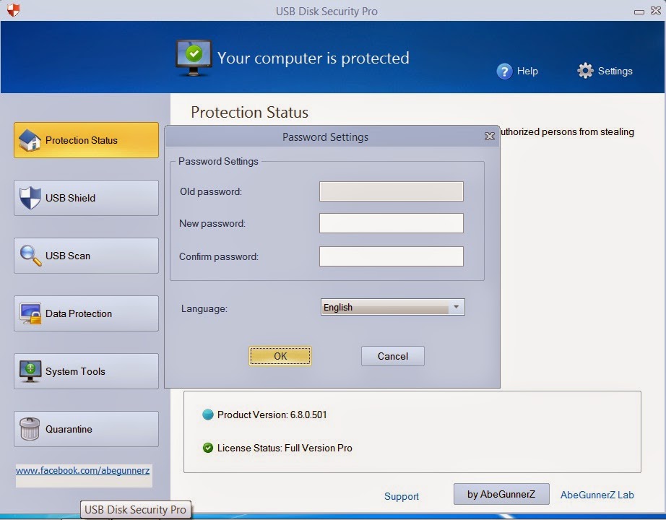The height and width of the screenshot is (520, 666).
Task: Click the by AbeGunnerZ button
Action: point(501,494)
